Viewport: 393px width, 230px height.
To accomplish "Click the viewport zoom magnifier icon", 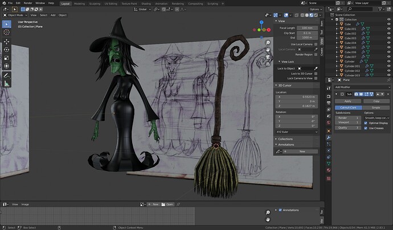I will click(x=268, y=43).
